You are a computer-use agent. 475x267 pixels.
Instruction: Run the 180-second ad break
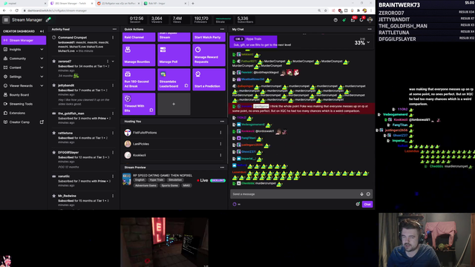coord(139,79)
